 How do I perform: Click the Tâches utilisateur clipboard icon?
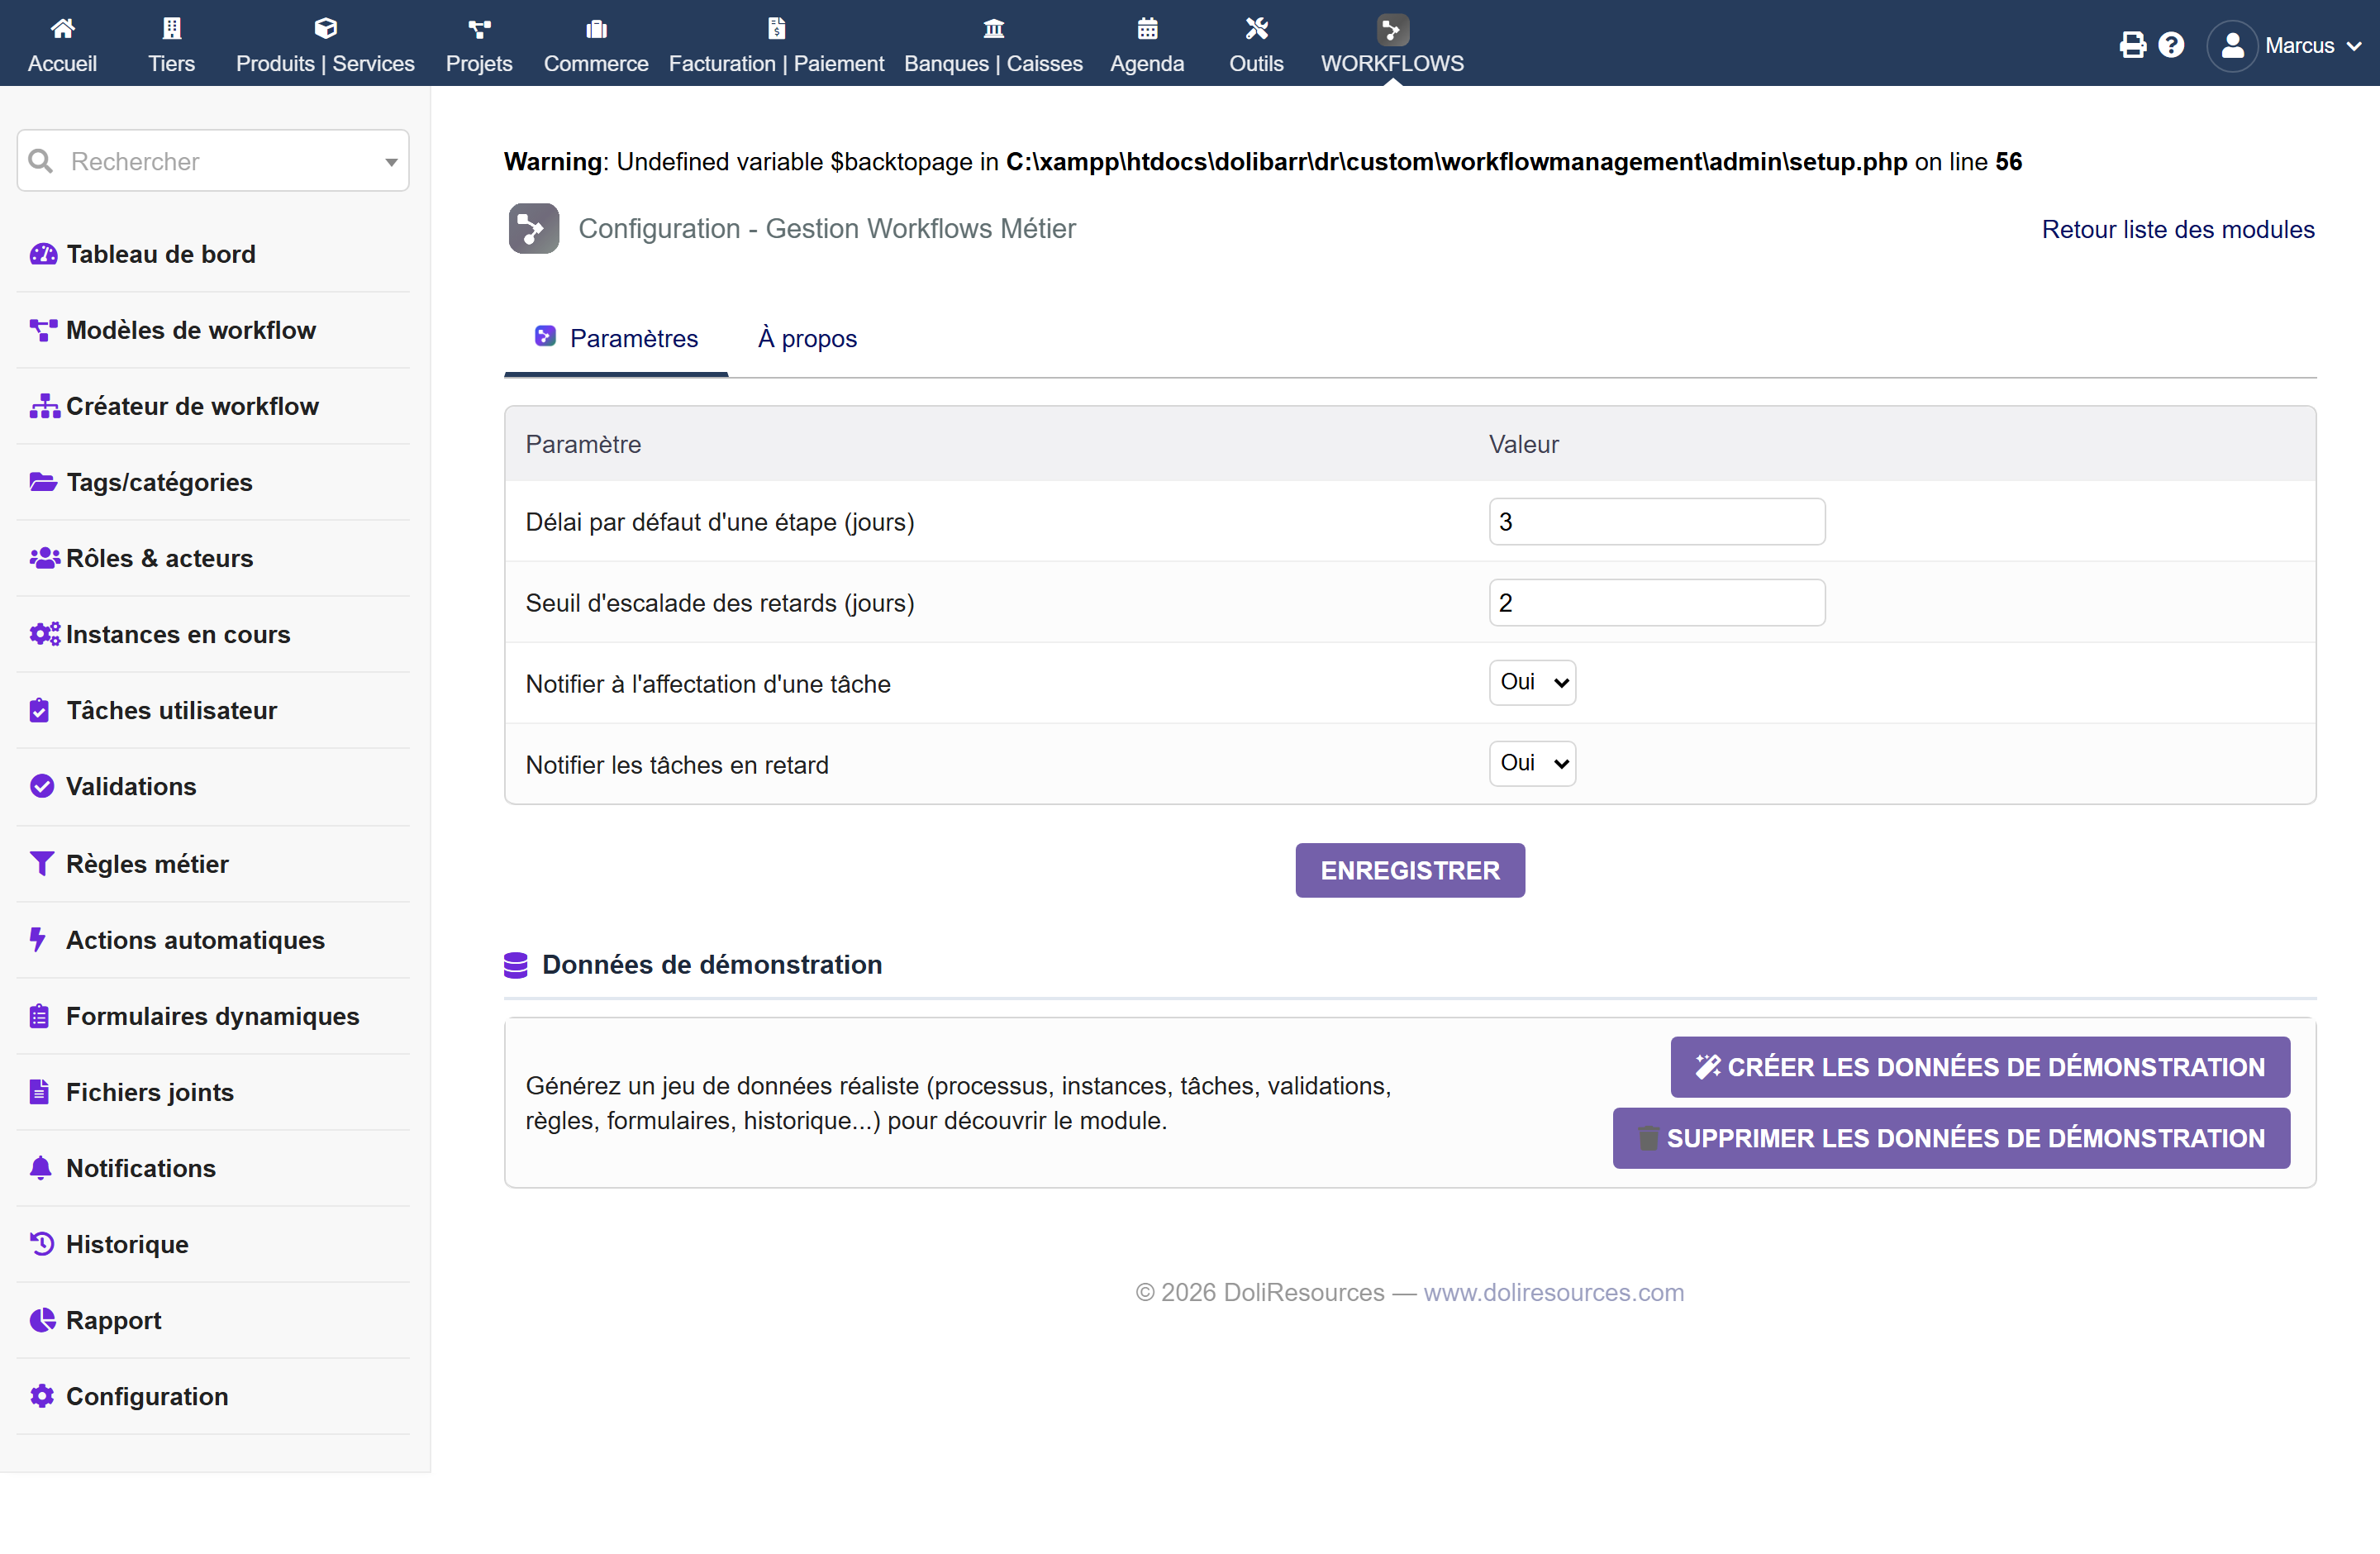(39, 710)
